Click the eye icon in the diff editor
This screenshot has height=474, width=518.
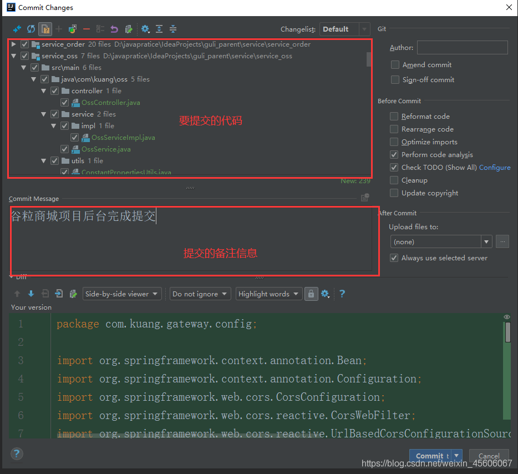click(507, 317)
